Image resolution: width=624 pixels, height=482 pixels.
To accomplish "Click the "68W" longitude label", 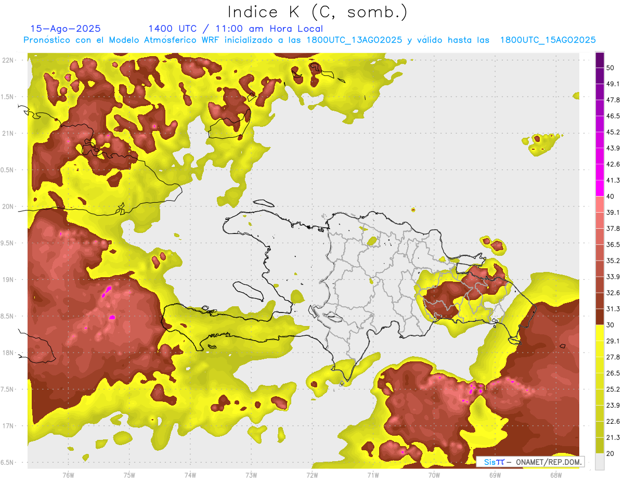I will coord(556,475).
